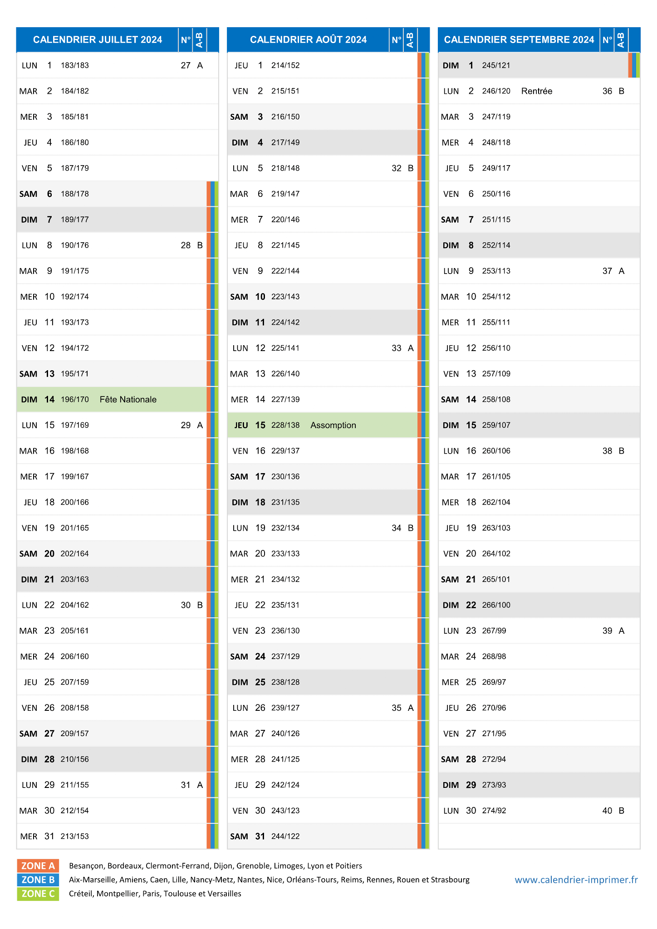Screen dimensions: 657x929
Task: Click the Zone A cities list text
Action: (216, 866)
